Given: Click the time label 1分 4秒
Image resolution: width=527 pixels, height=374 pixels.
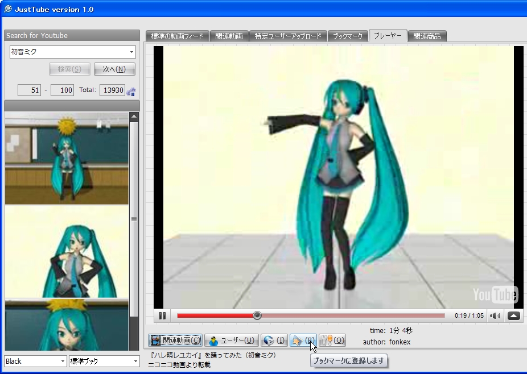Looking at the screenshot, I should [401, 331].
